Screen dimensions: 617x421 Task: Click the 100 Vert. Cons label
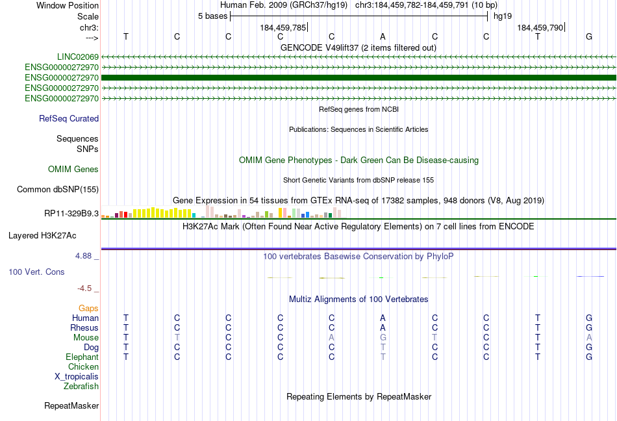(x=36, y=272)
